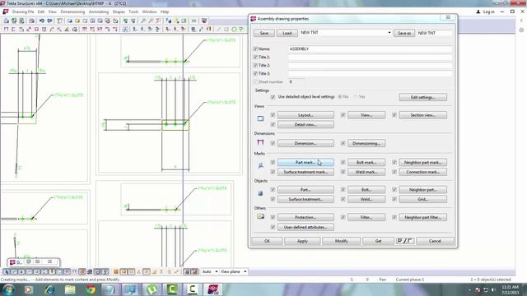Click the 'Current phase 1' status text
The image size is (527, 296).
pos(410,280)
